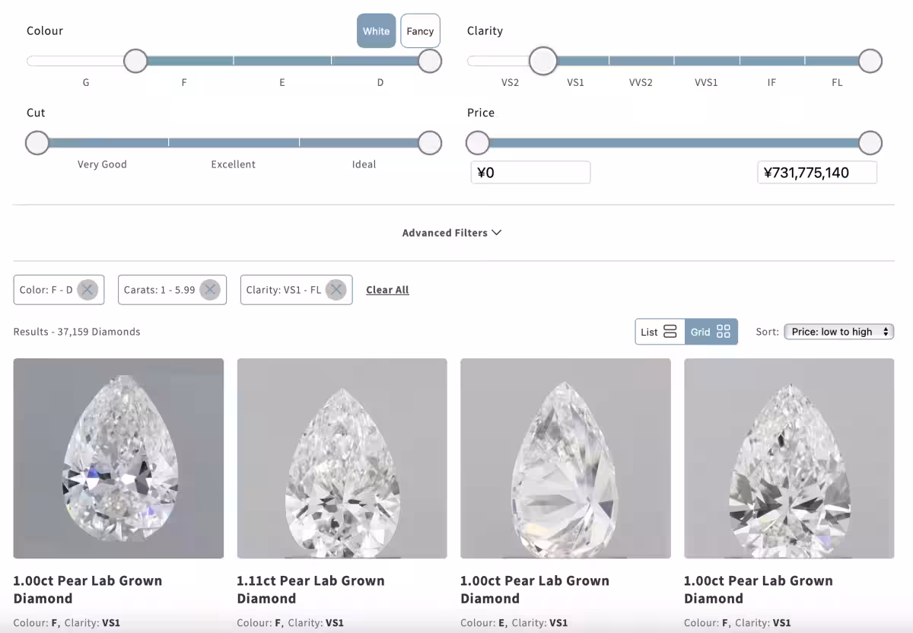The image size is (913, 633).
Task: Click the right Cut slider handle
Action: click(430, 143)
